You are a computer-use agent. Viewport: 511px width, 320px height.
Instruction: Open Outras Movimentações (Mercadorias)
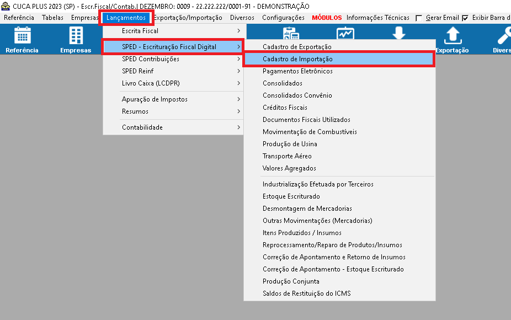coord(339,221)
